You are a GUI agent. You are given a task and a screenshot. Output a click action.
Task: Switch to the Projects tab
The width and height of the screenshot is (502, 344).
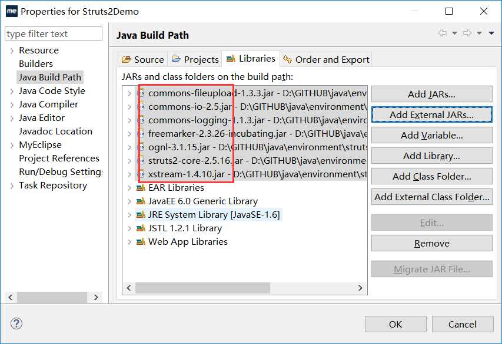[195, 59]
